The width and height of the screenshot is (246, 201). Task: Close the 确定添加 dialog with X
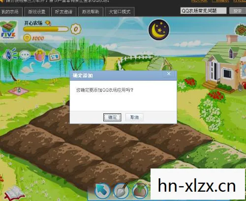click(169, 74)
